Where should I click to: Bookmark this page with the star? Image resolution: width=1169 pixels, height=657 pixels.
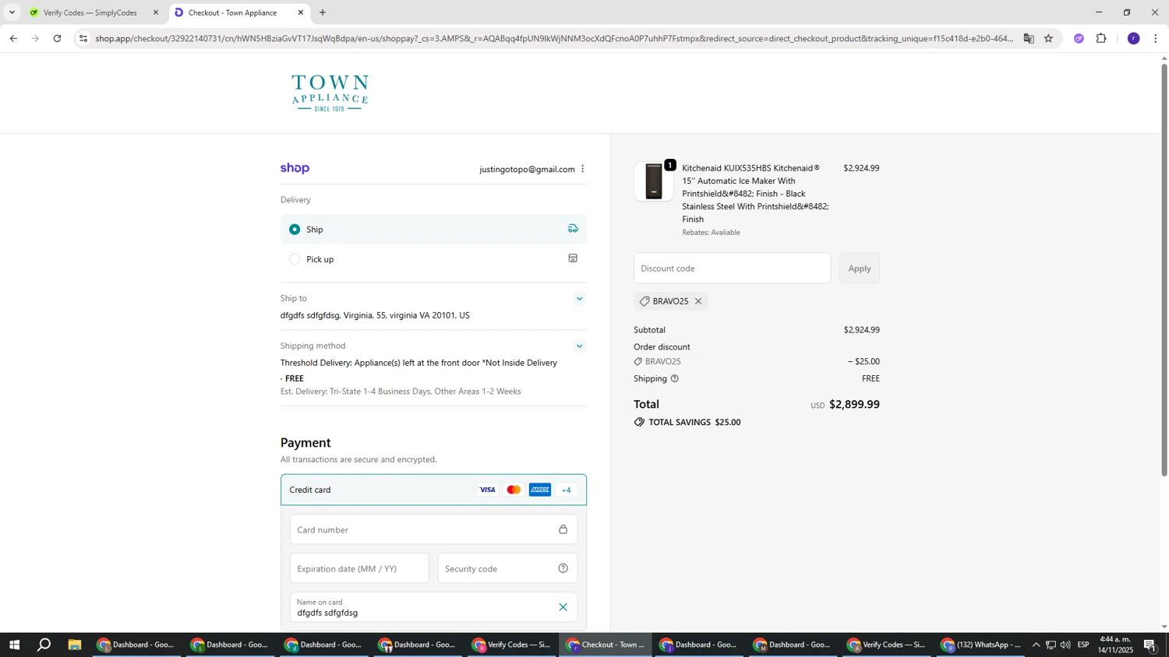pyautogui.click(x=1048, y=38)
